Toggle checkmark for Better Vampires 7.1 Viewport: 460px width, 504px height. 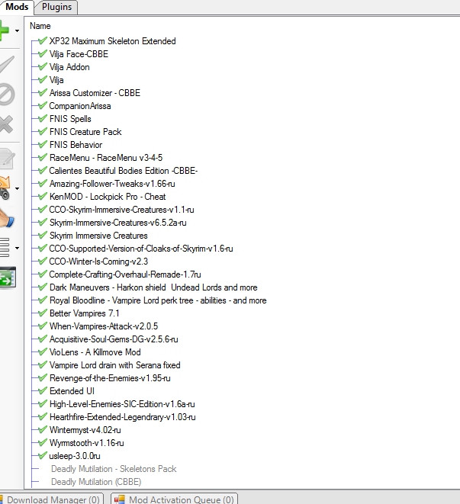[x=43, y=313]
